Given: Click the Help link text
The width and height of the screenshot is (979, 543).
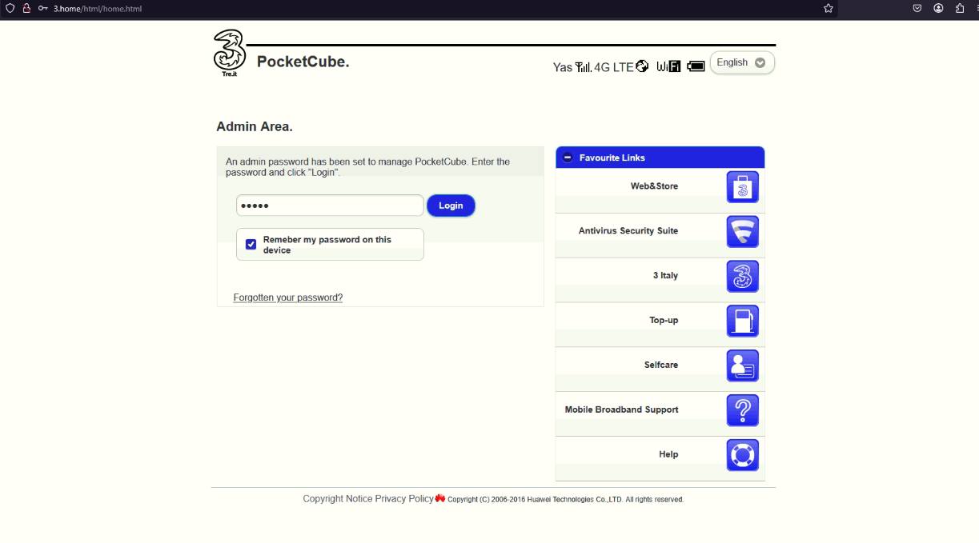Looking at the screenshot, I should 668,455.
